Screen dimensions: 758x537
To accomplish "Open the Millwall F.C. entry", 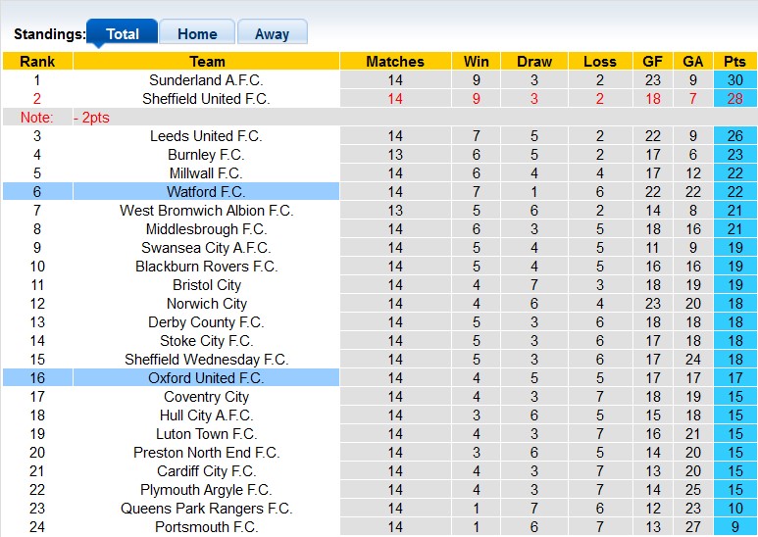I will 206,173.
